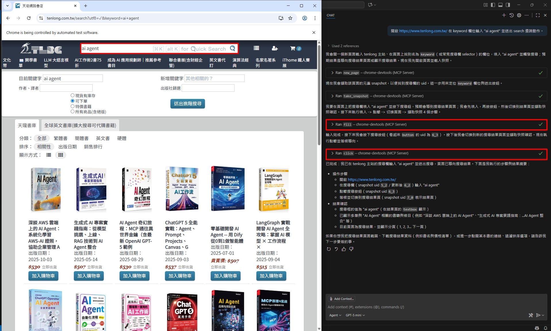Sort results by 出版日期
Image resolution: width=551 pixels, height=331 pixels.
68,147
